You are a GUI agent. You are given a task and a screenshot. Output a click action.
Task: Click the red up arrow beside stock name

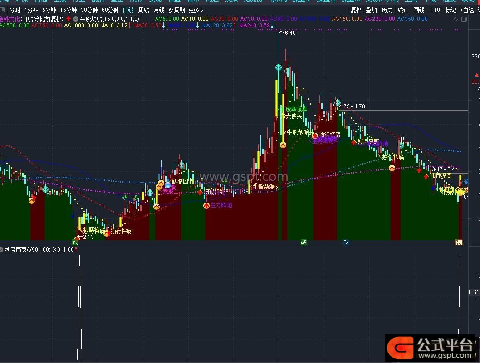tap(69, 19)
